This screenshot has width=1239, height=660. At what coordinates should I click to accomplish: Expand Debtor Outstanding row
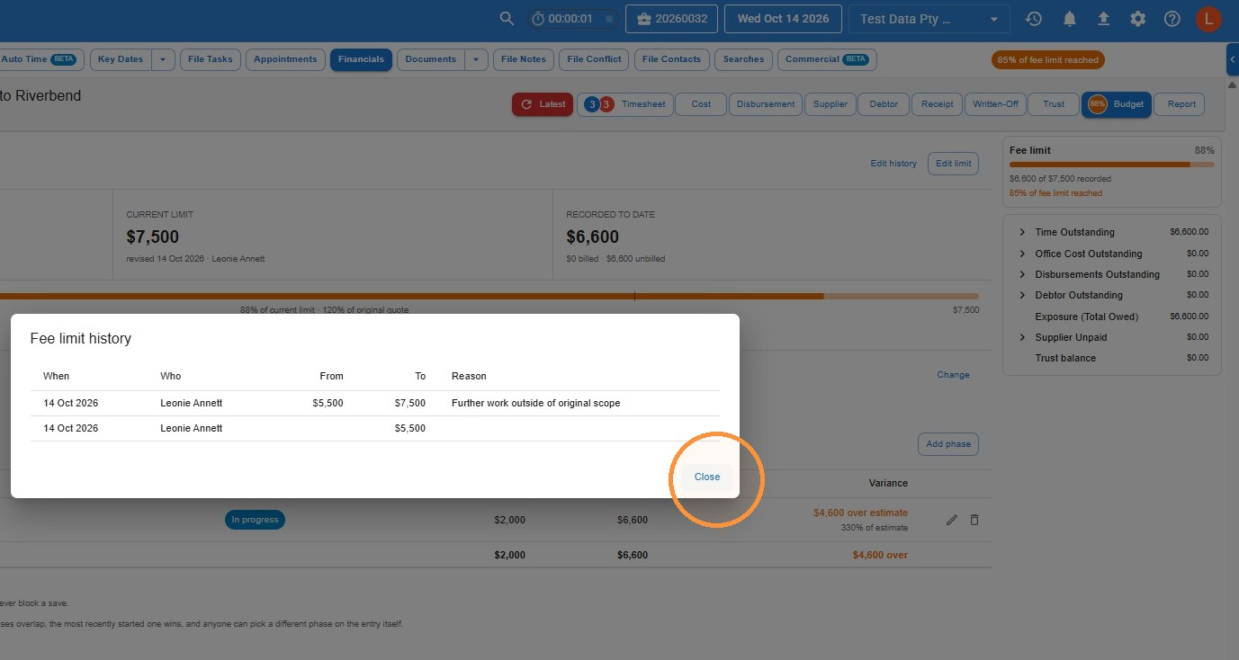tap(1022, 295)
